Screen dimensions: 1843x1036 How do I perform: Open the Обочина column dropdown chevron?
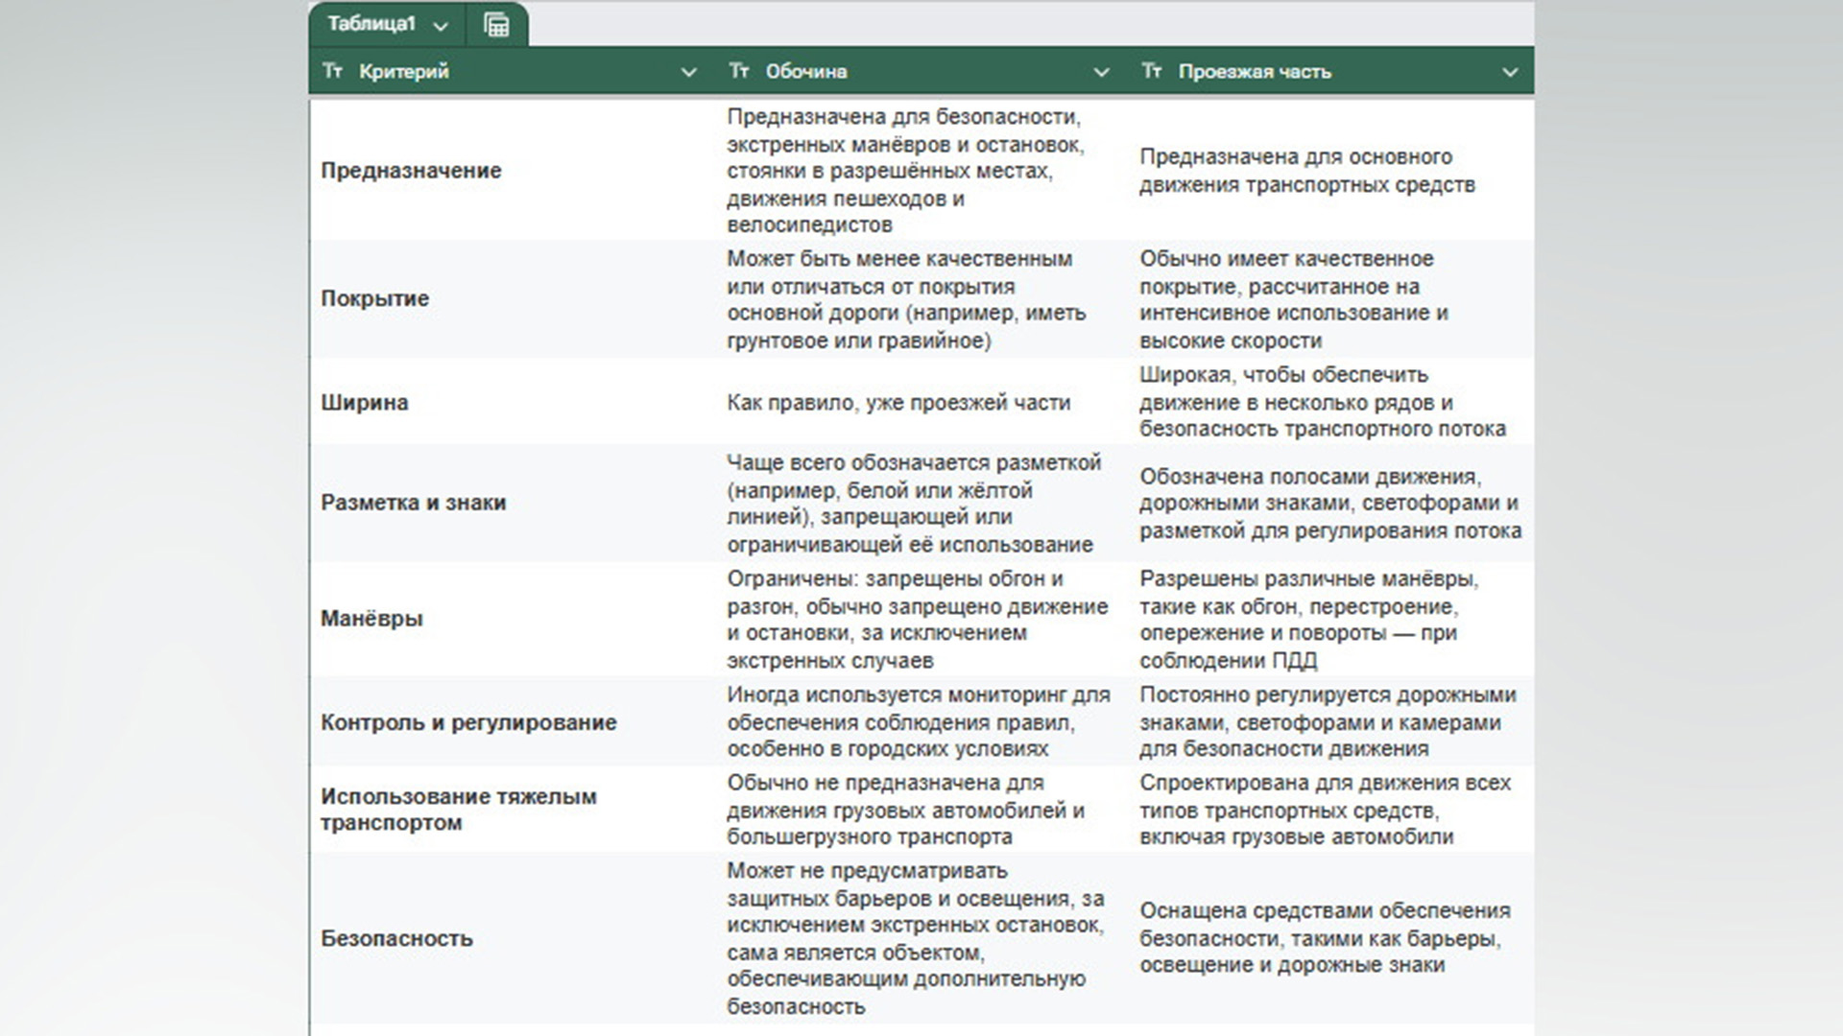click(x=1101, y=72)
